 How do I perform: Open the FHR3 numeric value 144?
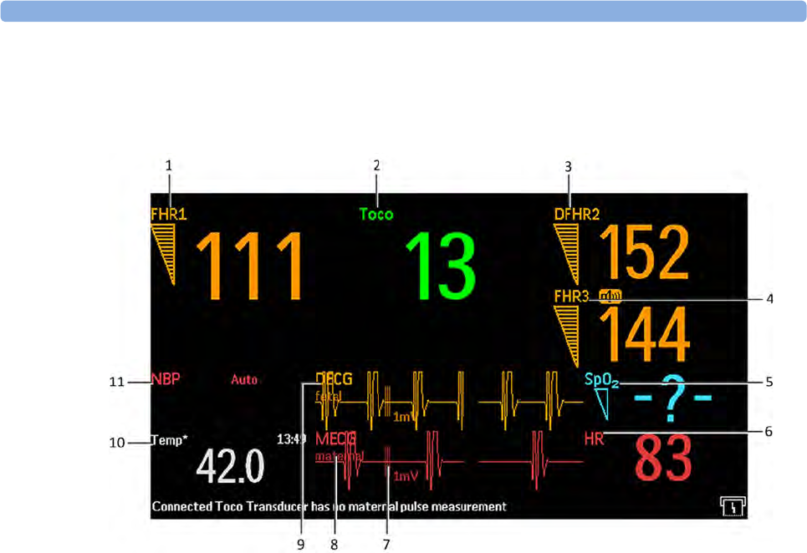coord(645,335)
